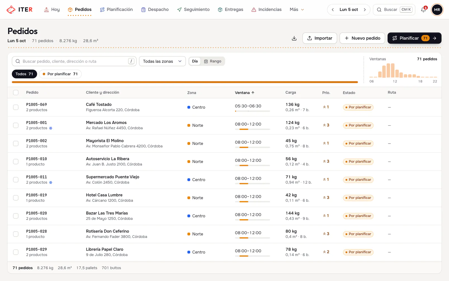
Task: Open the notifications bell
Action: [423, 10]
